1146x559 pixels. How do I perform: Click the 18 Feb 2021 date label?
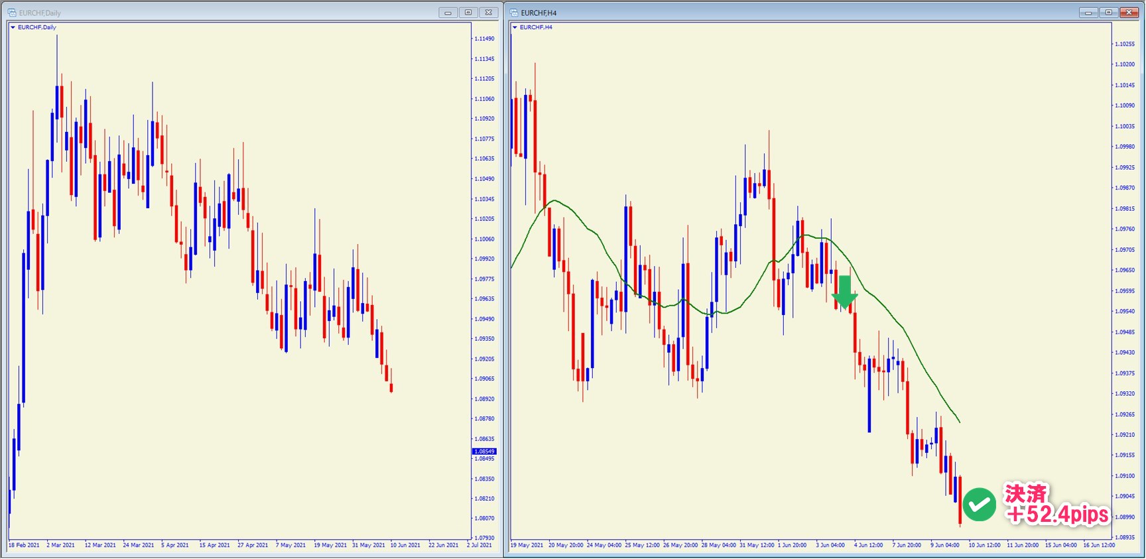point(24,545)
